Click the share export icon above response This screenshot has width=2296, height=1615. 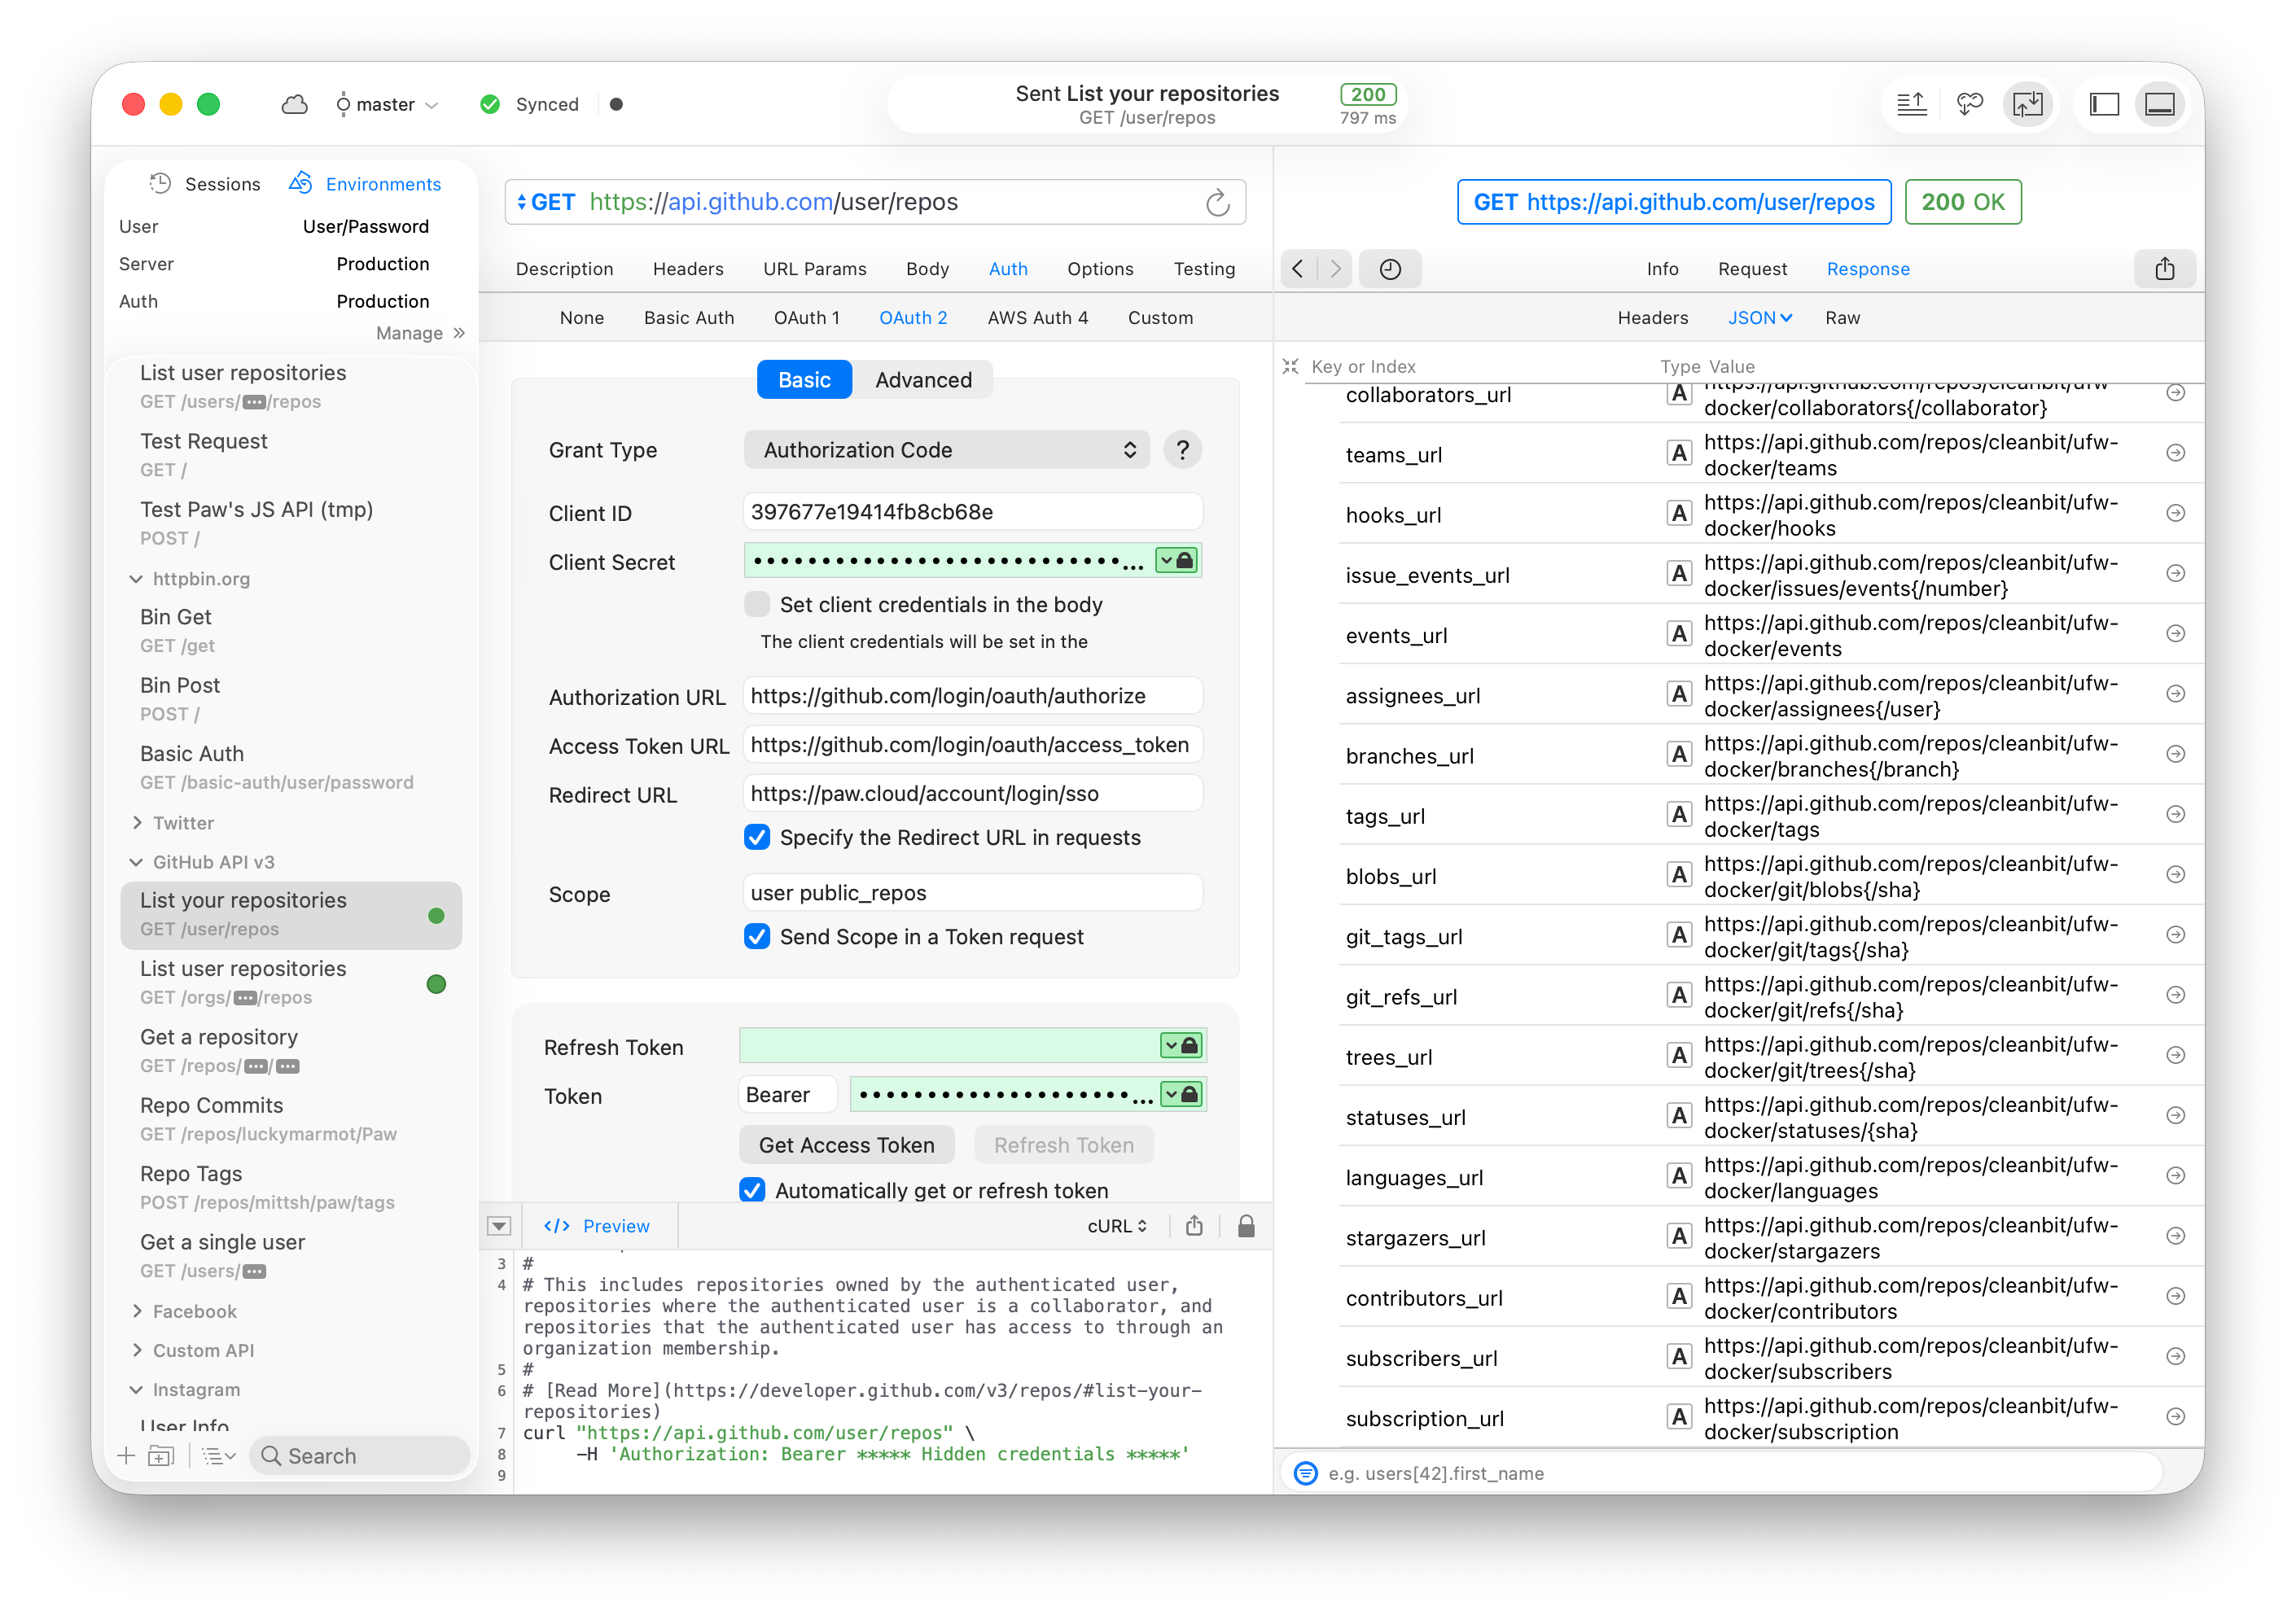click(x=2164, y=269)
